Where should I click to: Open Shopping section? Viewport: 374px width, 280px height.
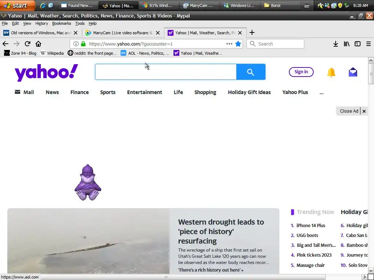[x=205, y=92]
